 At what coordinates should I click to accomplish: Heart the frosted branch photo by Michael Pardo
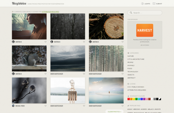coord(46,106)
